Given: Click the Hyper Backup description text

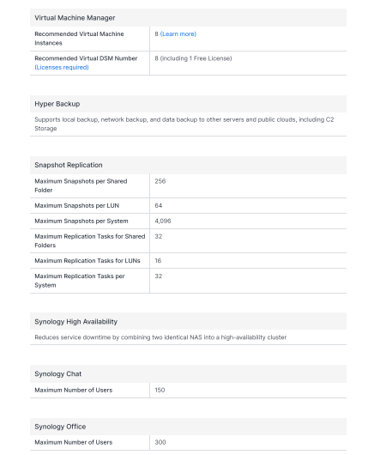Looking at the screenshot, I should click(x=184, y=124).
